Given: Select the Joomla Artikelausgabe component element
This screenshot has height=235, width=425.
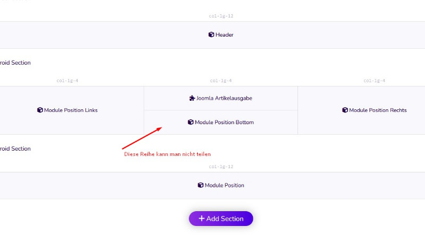Looking at the screenshot, I should 220,98.
